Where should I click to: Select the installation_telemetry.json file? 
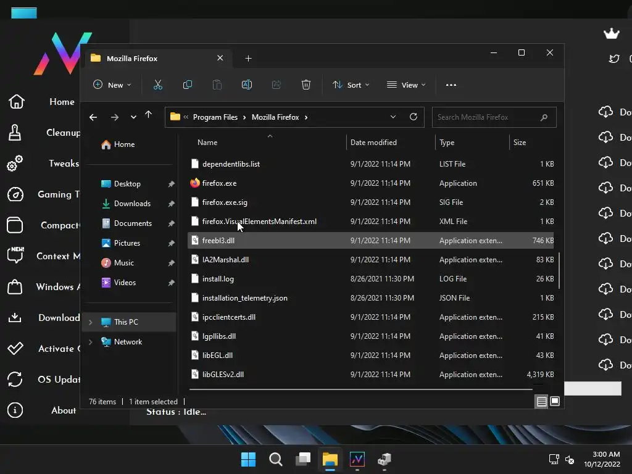(x=370, y=298)
